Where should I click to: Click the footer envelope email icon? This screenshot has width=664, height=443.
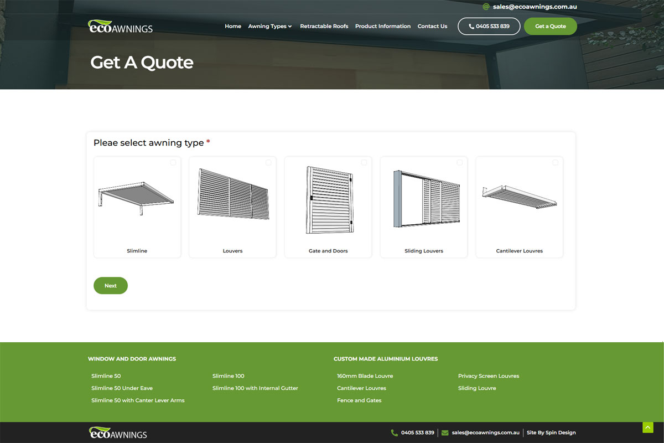445,432
